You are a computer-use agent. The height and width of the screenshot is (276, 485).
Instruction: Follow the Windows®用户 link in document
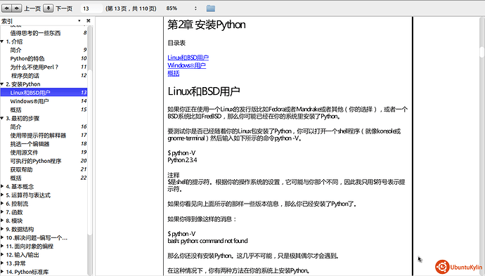186,65
